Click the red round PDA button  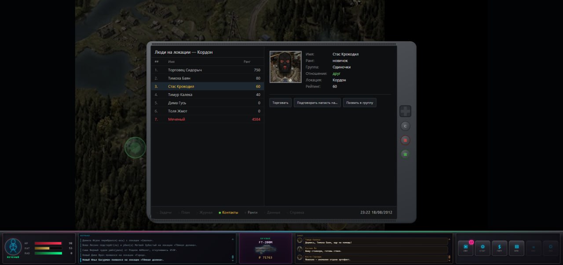405,140
